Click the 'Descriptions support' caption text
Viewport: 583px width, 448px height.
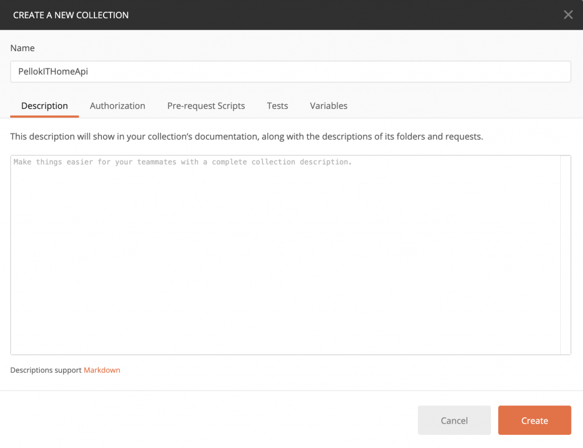[46, 370]
